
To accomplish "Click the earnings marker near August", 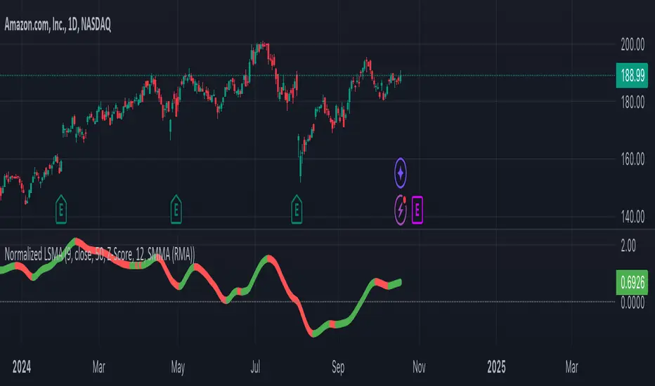I will 297,209.
